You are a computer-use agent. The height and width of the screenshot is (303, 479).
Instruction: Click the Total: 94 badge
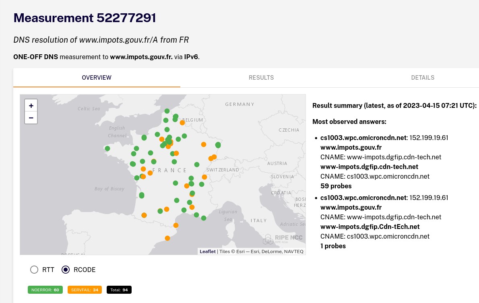point(119,290)
